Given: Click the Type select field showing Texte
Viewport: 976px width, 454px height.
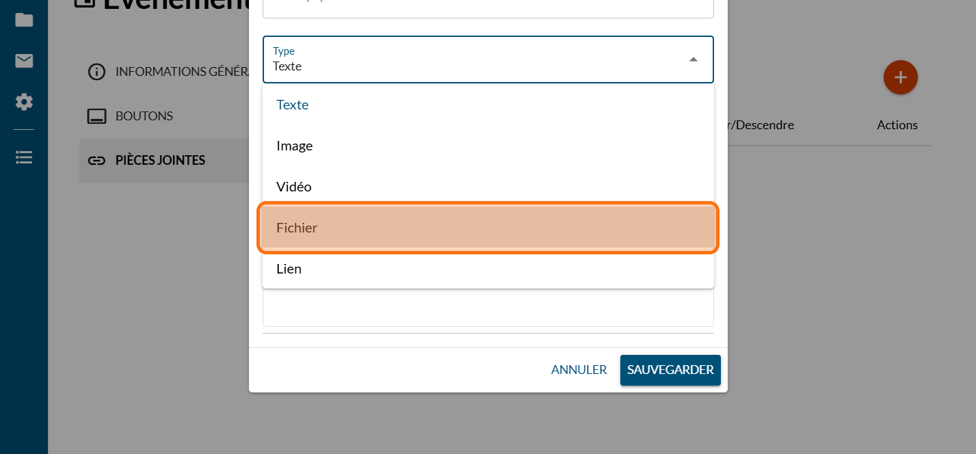Looking at the screenshot, I should 472,59.
